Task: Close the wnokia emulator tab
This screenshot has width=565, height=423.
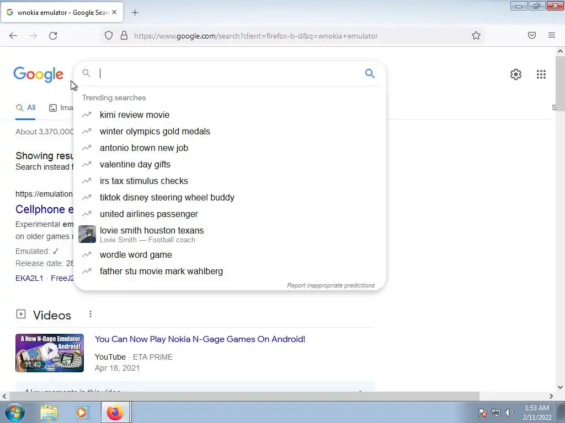Action: [x=114, y=12]
